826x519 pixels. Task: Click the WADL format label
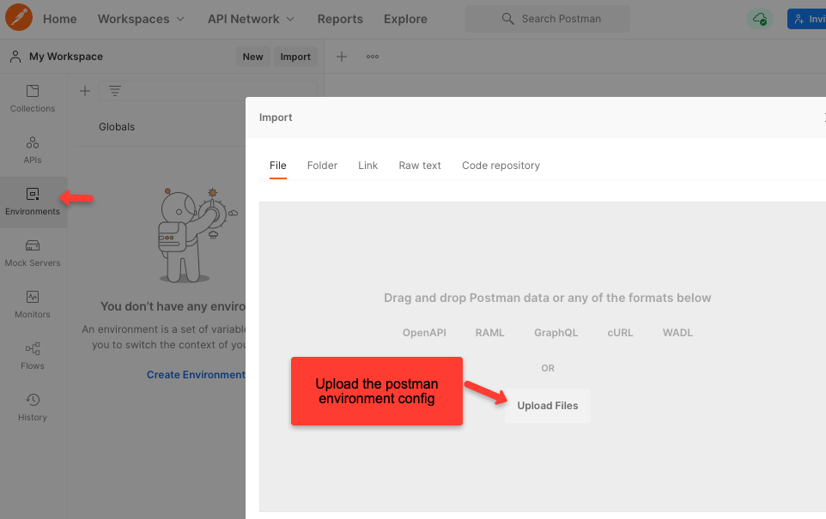(x=677, y=333)
